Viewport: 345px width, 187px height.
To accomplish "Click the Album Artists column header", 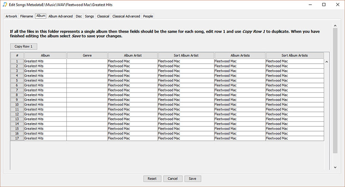I will tap(240, 55).
